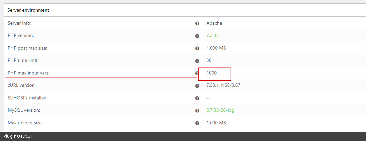Click the PluginUs.NET caption text
Screen dimensions: 366x141
coord(18,136)
